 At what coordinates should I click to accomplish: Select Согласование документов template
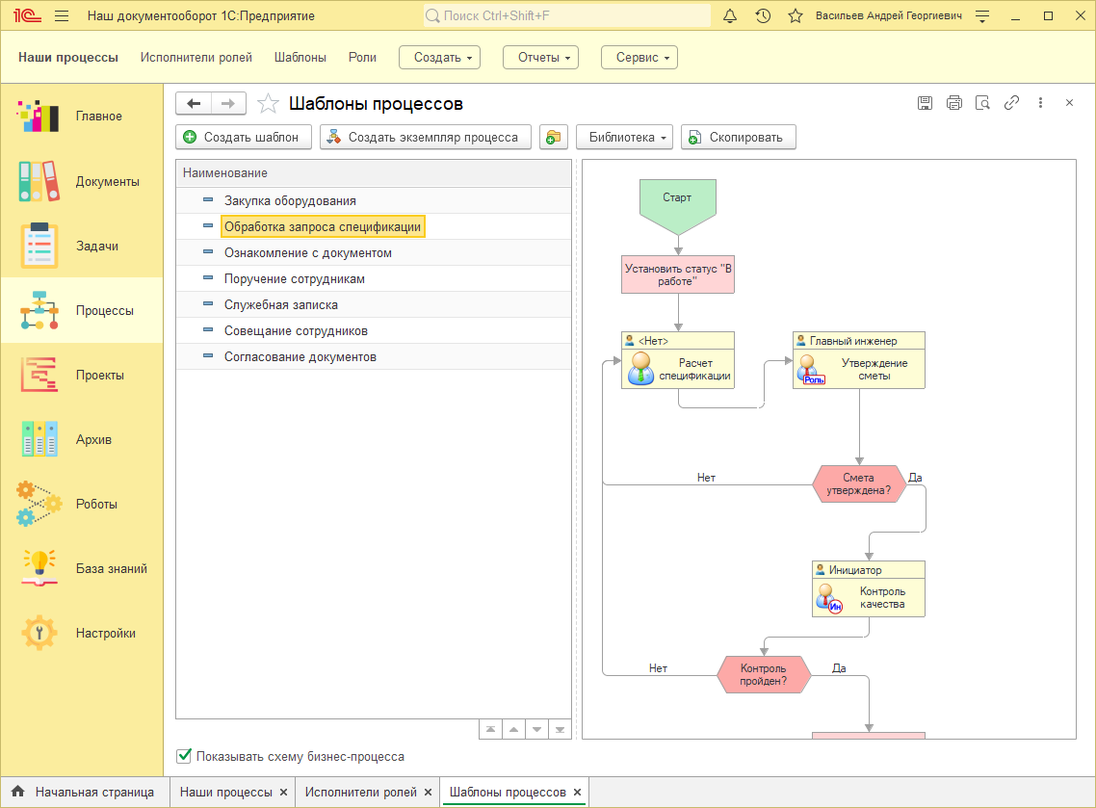click(x=374, y=356)
